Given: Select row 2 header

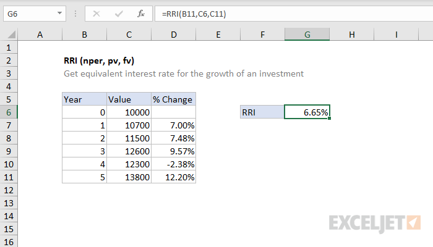Looking at the screenshot, I should pos(9,61).
